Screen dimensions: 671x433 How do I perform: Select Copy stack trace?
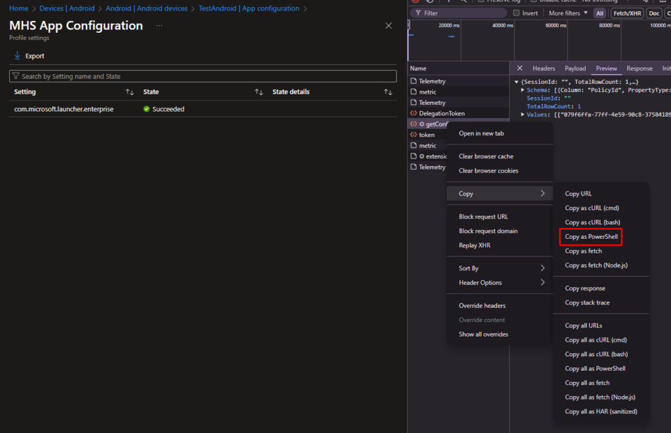pos(587,303)
